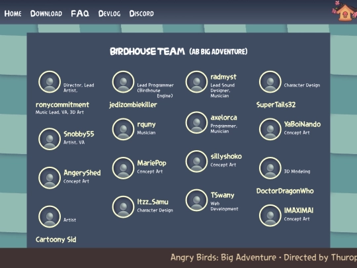Go to the Download page
Screen dimensions: 357x268
(x=46, y=14)
